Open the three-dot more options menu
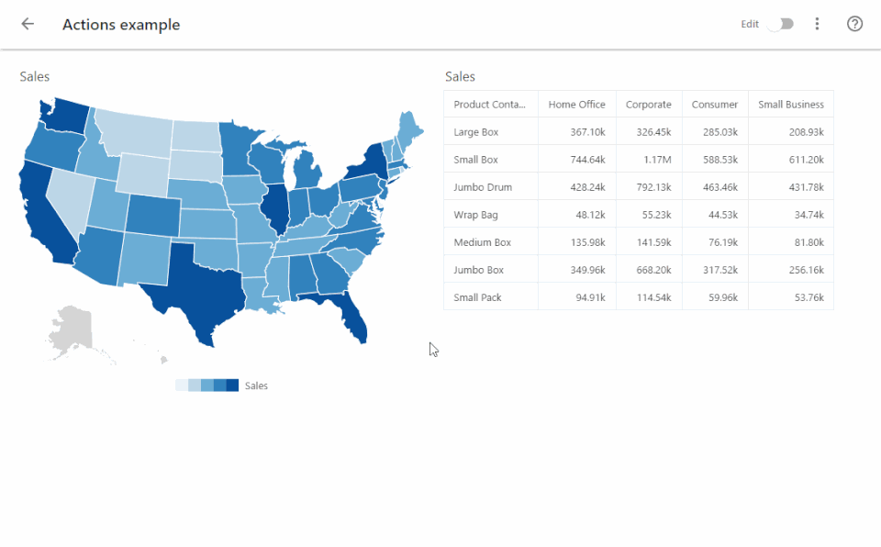881x547 pixels. point(817,24)
